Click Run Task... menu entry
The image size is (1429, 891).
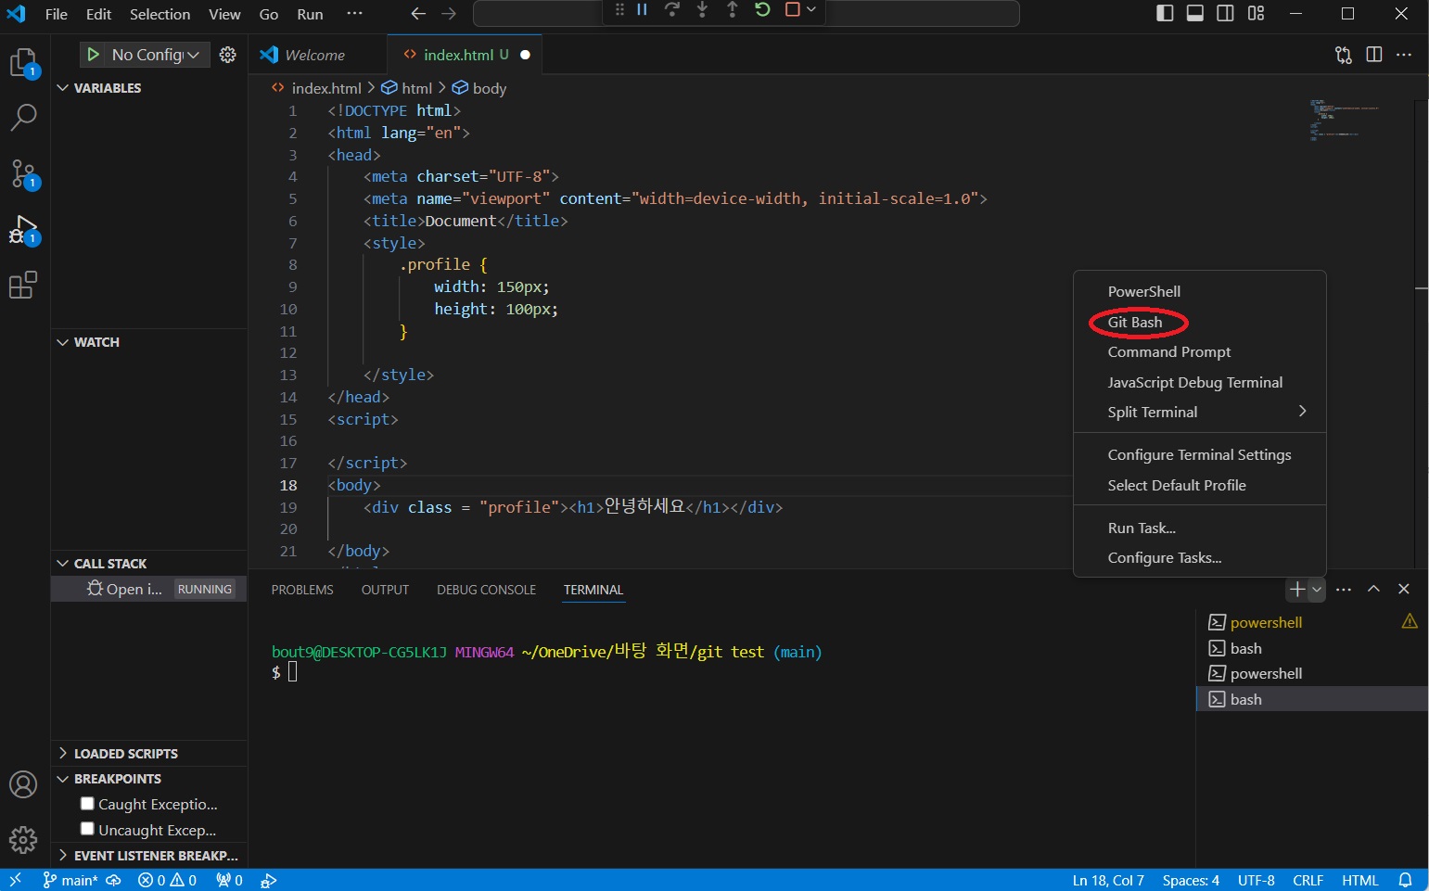coord(1200,528)
